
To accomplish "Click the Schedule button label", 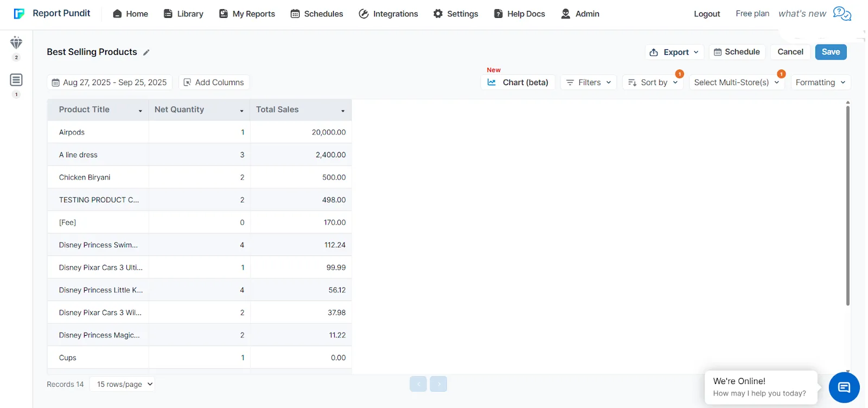I will (x=742, y=52).
